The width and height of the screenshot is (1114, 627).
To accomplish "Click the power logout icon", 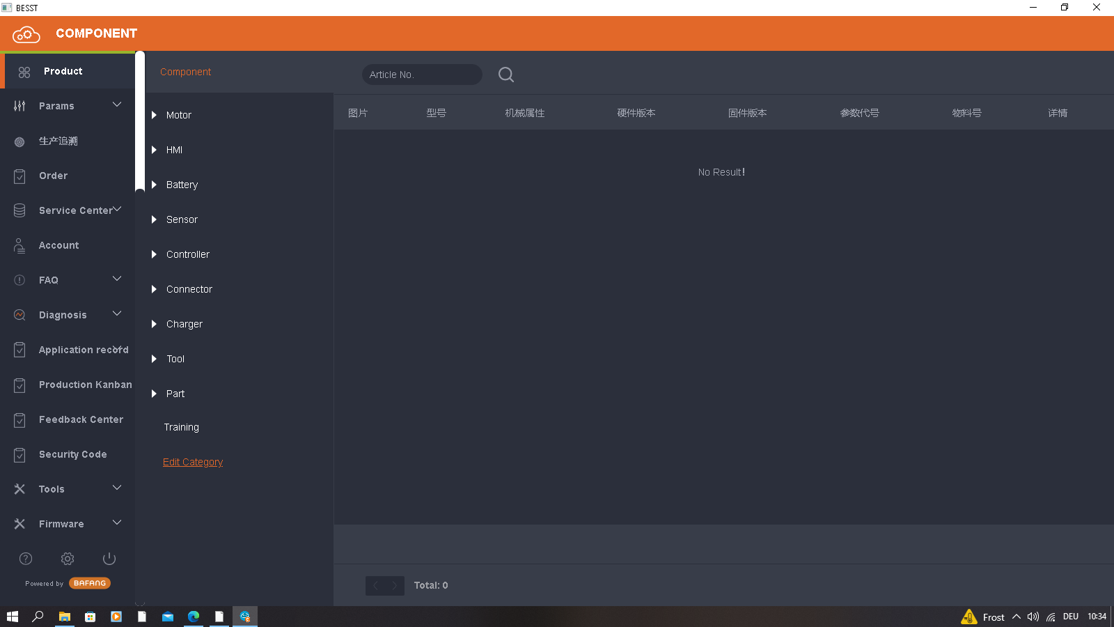I will pyautogui.click(x=109, y=559).
